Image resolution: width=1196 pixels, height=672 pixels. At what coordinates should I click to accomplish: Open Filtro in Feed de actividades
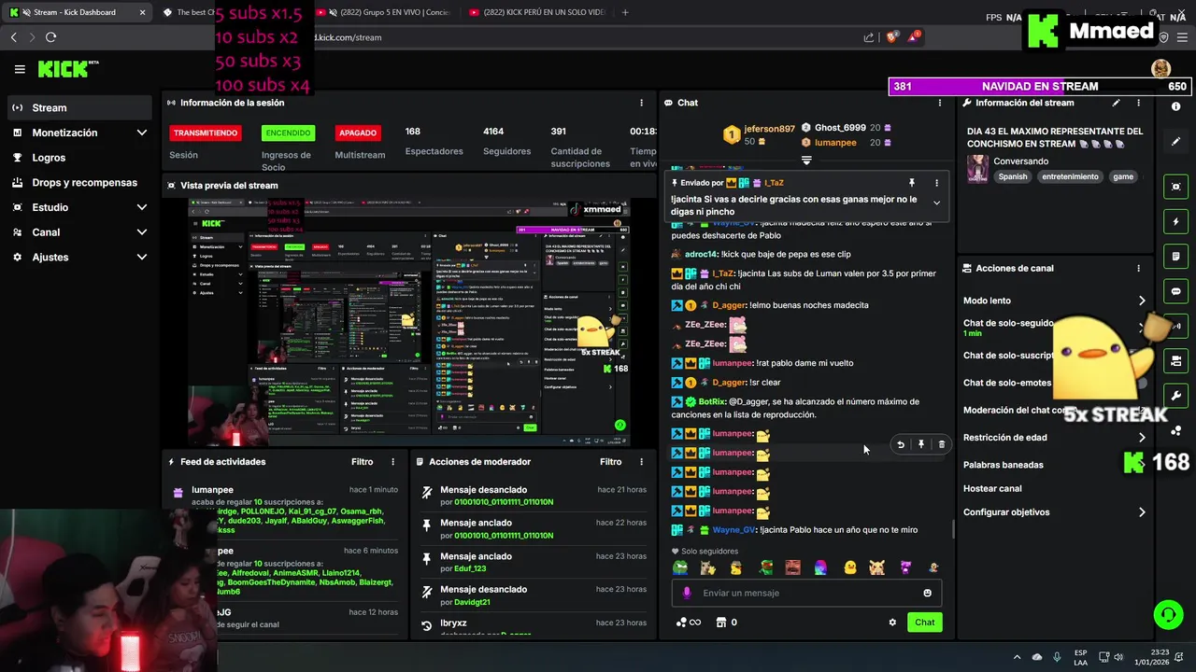[363, 462]
